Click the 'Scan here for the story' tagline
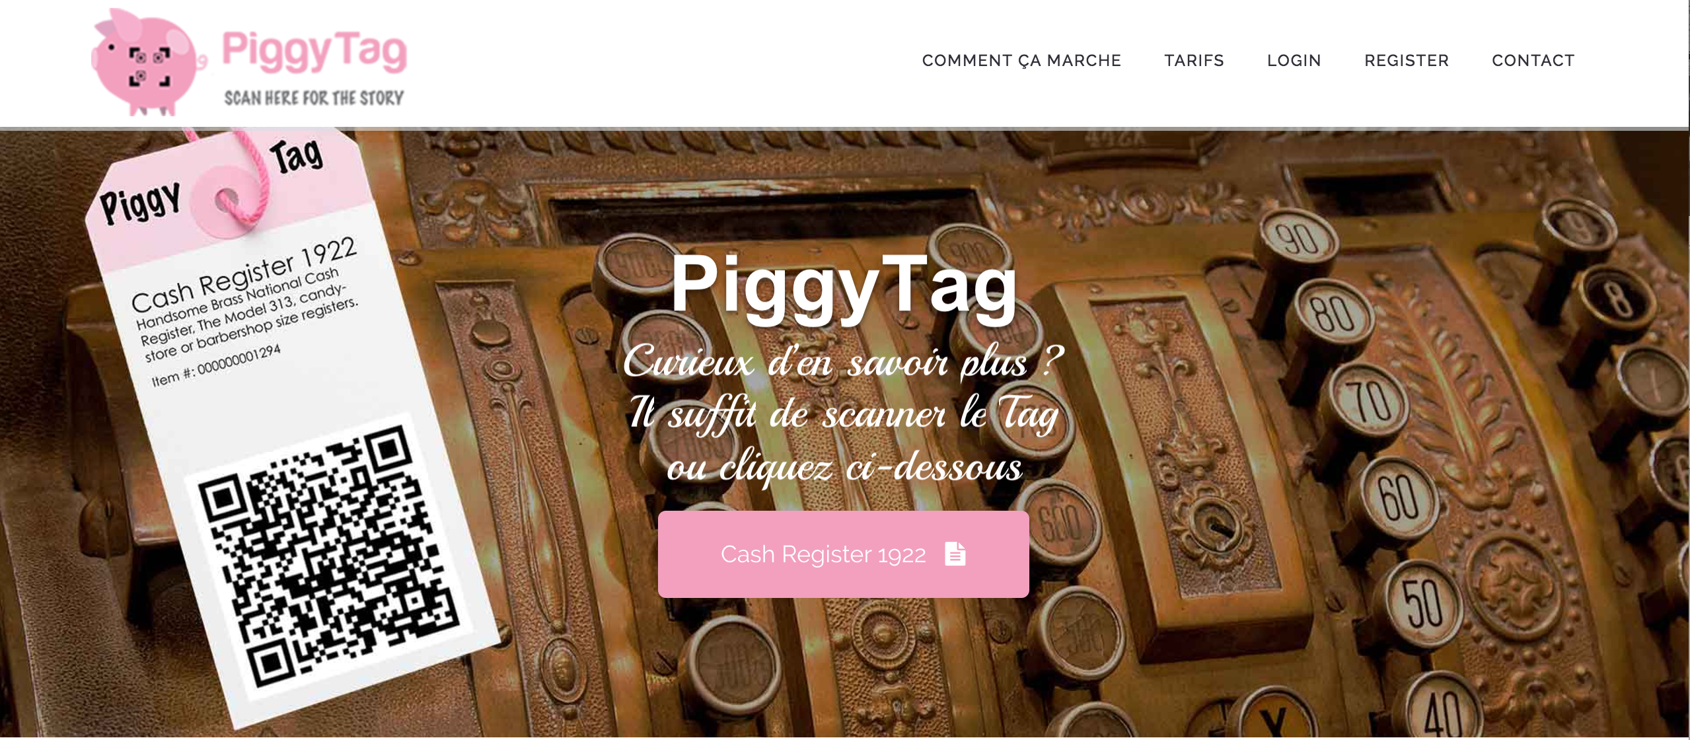The width and height of the screenshot is (1690, 740). click(314, 98)
